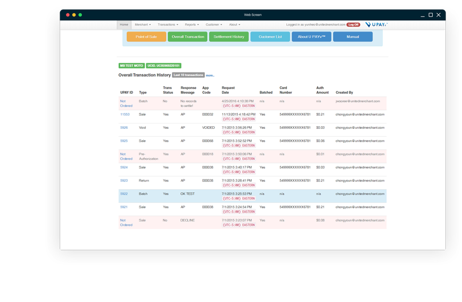Open batch transaction 5922
The image size is (462, 302).
124,194
